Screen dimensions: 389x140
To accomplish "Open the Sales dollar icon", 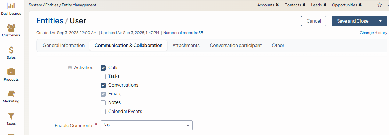I will (x=11, y=50).
